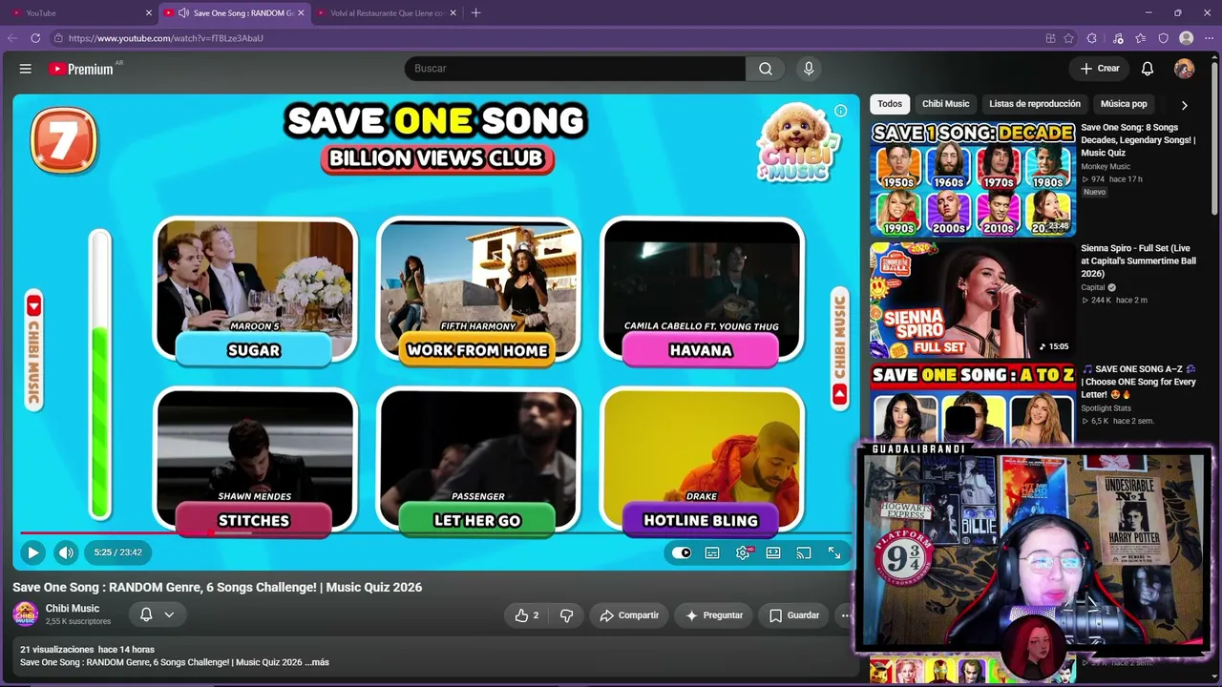
Task: Visit the Chibi Music channel name link
Action: [x=73, y=609]
